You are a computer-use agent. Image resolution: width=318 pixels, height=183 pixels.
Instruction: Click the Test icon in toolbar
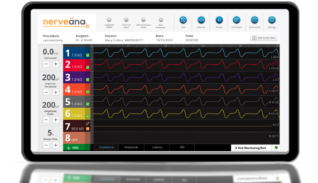(x=183, y=21)
